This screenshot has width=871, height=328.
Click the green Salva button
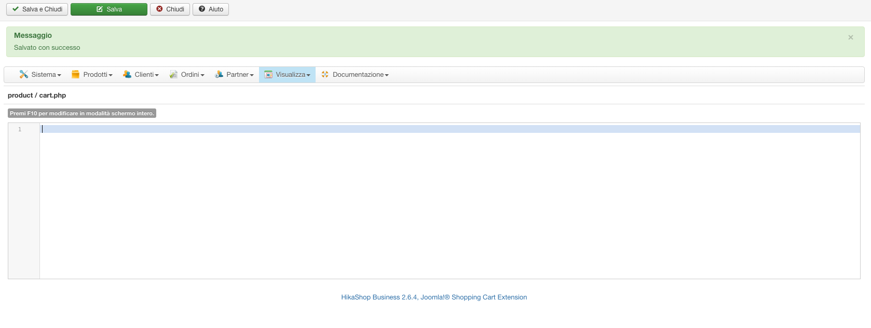109,9
